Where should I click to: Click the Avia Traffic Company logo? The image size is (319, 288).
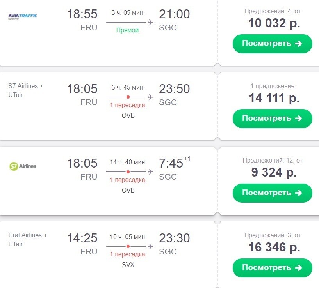click(x=23, y=16)
